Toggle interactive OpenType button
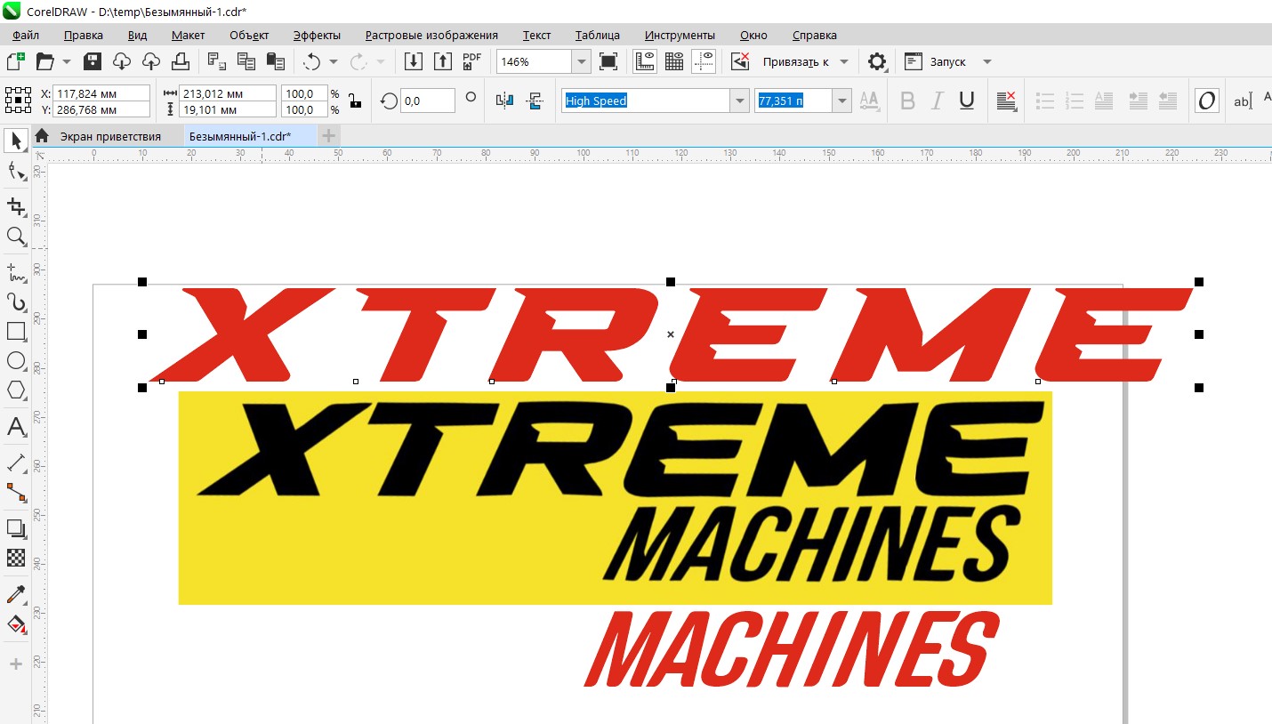The height and width of the screenshot is (724, 1272). [1207, 101]
